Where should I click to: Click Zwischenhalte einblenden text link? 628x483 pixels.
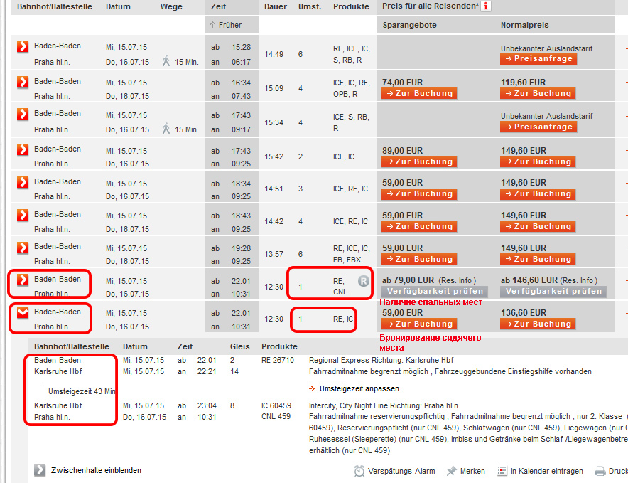96,470
